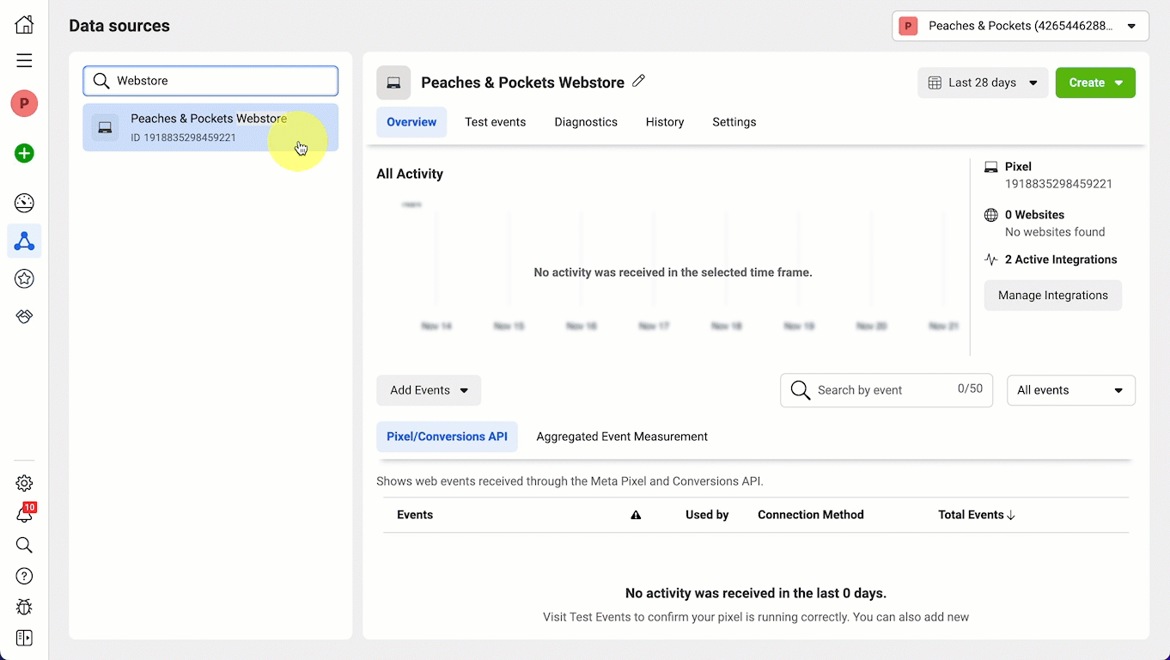Click the pixel ID 1918835298459221 in side panel
This screenshot has height=660, width=1170.
(x=1058, y=184)
